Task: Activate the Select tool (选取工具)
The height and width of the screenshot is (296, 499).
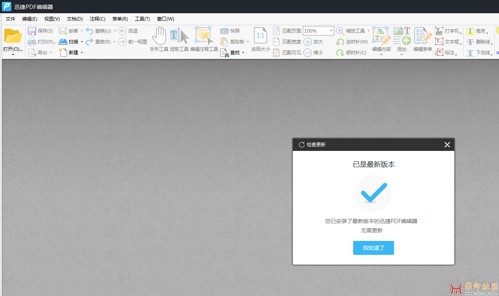Action: pos(179,36)
